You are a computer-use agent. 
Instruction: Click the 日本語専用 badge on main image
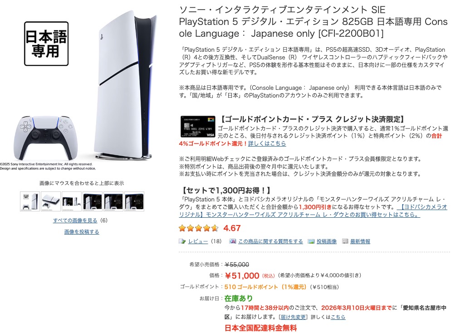point(46,44)
